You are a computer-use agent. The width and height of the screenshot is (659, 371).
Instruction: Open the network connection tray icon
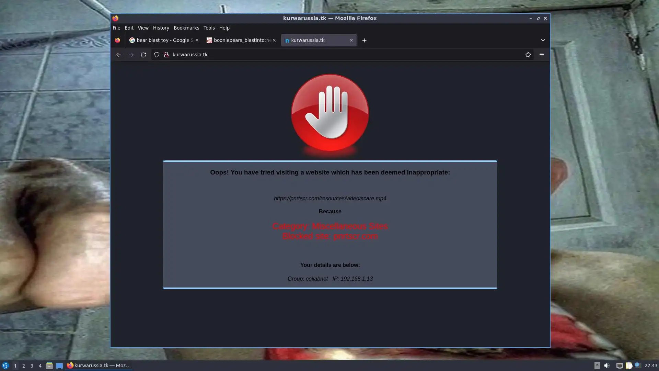pyautogui.click(x=619, y=366)
